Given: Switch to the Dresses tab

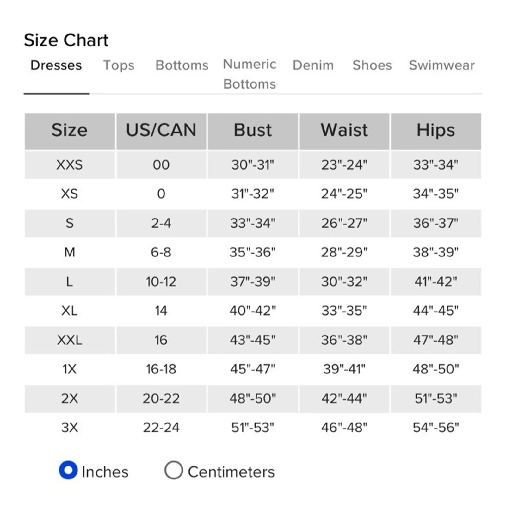Looking at the screenshot, I should click(56, 65).
